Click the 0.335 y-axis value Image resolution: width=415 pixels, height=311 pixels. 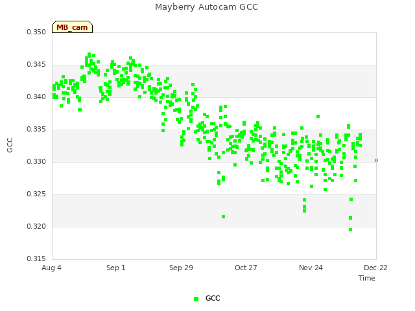36,130
